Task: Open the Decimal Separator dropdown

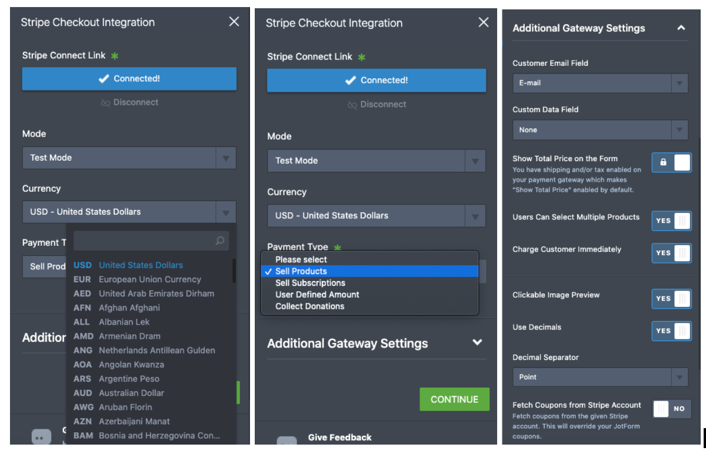Action: coord(600,377)
